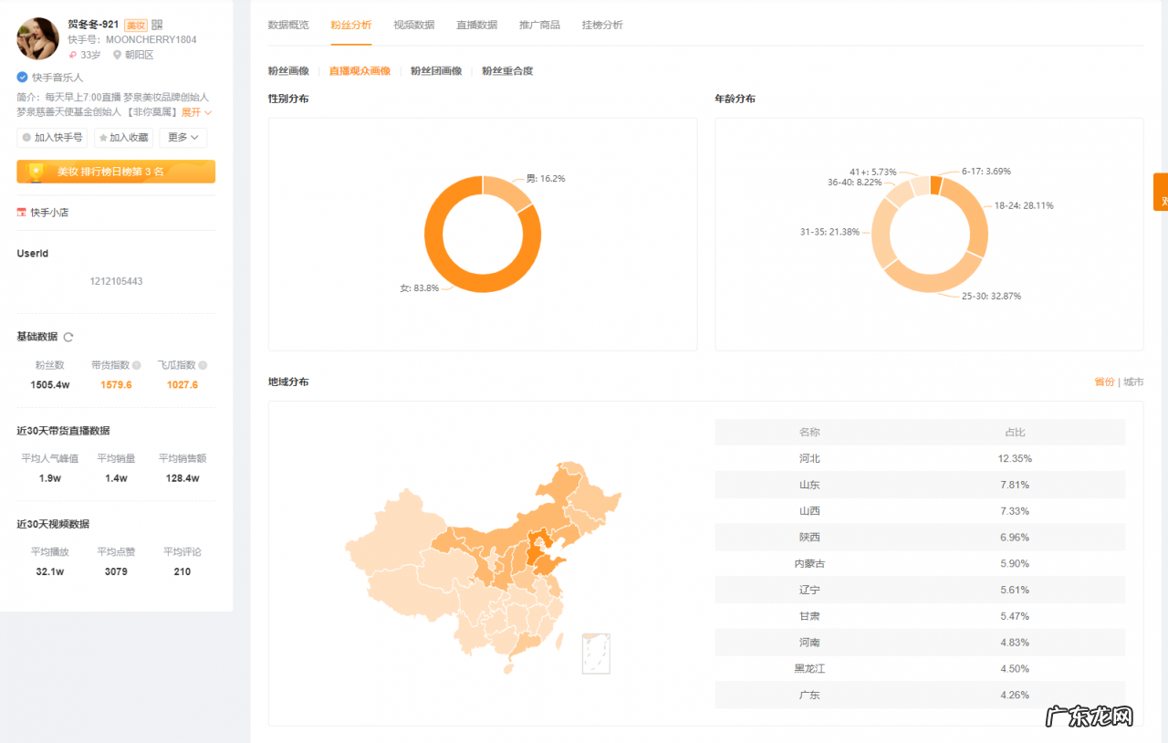Image resolution: width=1168 pixels, height=743 pixels.
Task: Select the 粉丝画像 sub-view
Action: coord(288,71)
